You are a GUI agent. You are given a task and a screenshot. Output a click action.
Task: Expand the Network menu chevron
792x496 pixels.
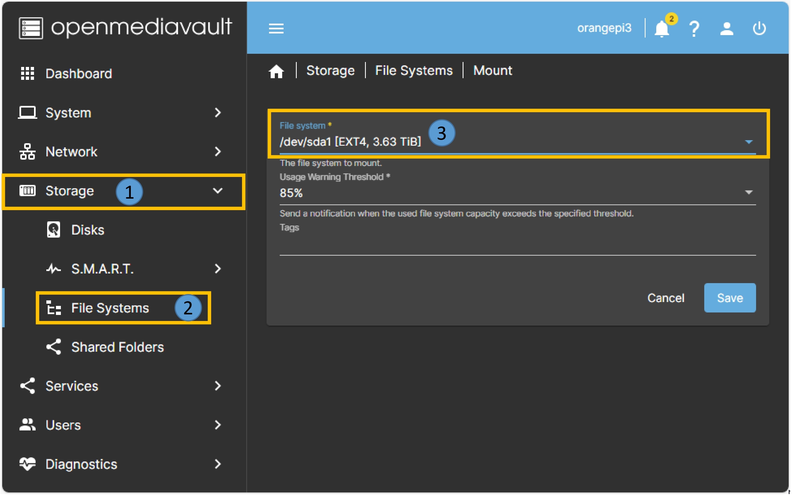[218, 151]
